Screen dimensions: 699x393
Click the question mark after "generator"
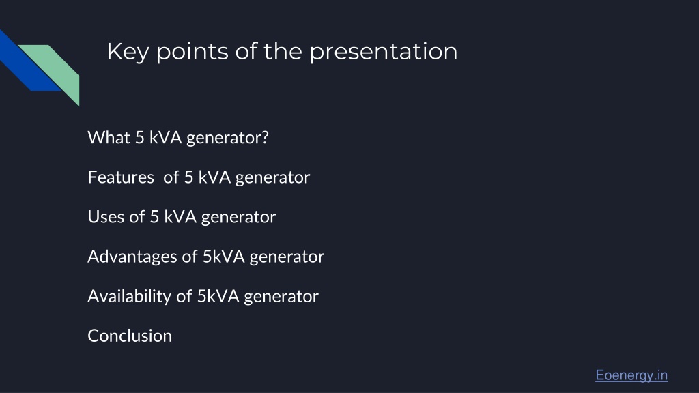[x=266, y=138]
